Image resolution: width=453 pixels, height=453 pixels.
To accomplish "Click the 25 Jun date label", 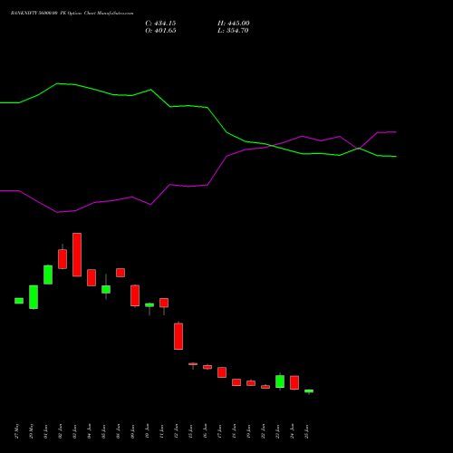I will click(x=307, y=431).
